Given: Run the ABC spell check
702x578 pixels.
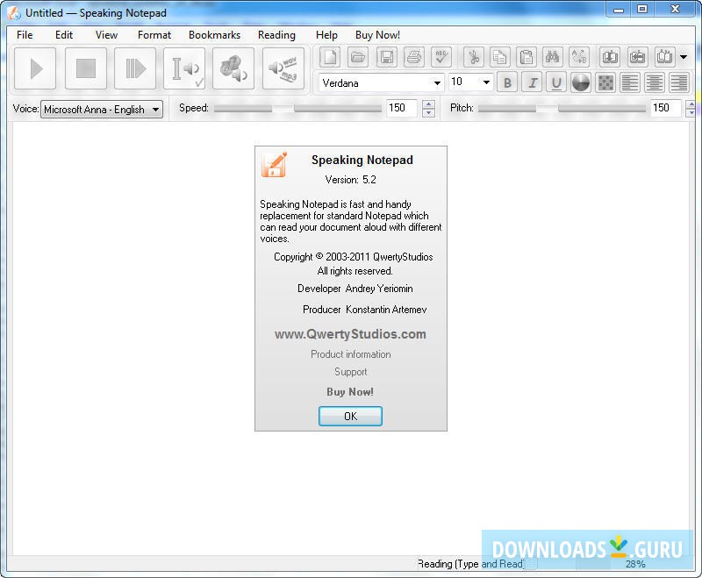Looking at the screenshot, I should click(441, 57).
